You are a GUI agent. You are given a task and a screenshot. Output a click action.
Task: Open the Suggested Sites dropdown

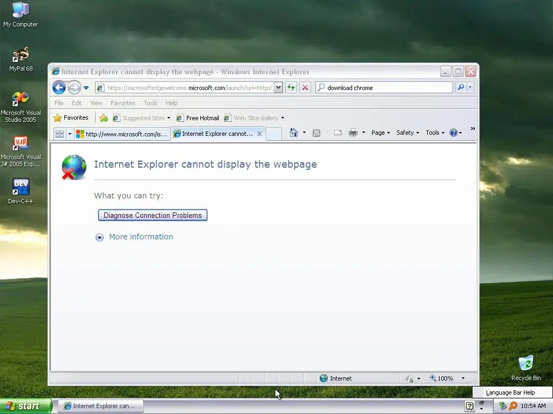click(141, 118)
